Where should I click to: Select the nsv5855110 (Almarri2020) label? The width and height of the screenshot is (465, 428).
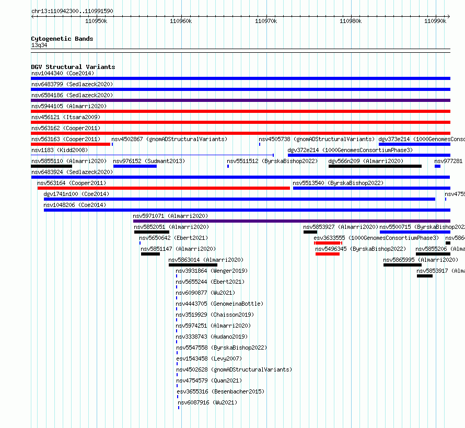click(69, 161)
